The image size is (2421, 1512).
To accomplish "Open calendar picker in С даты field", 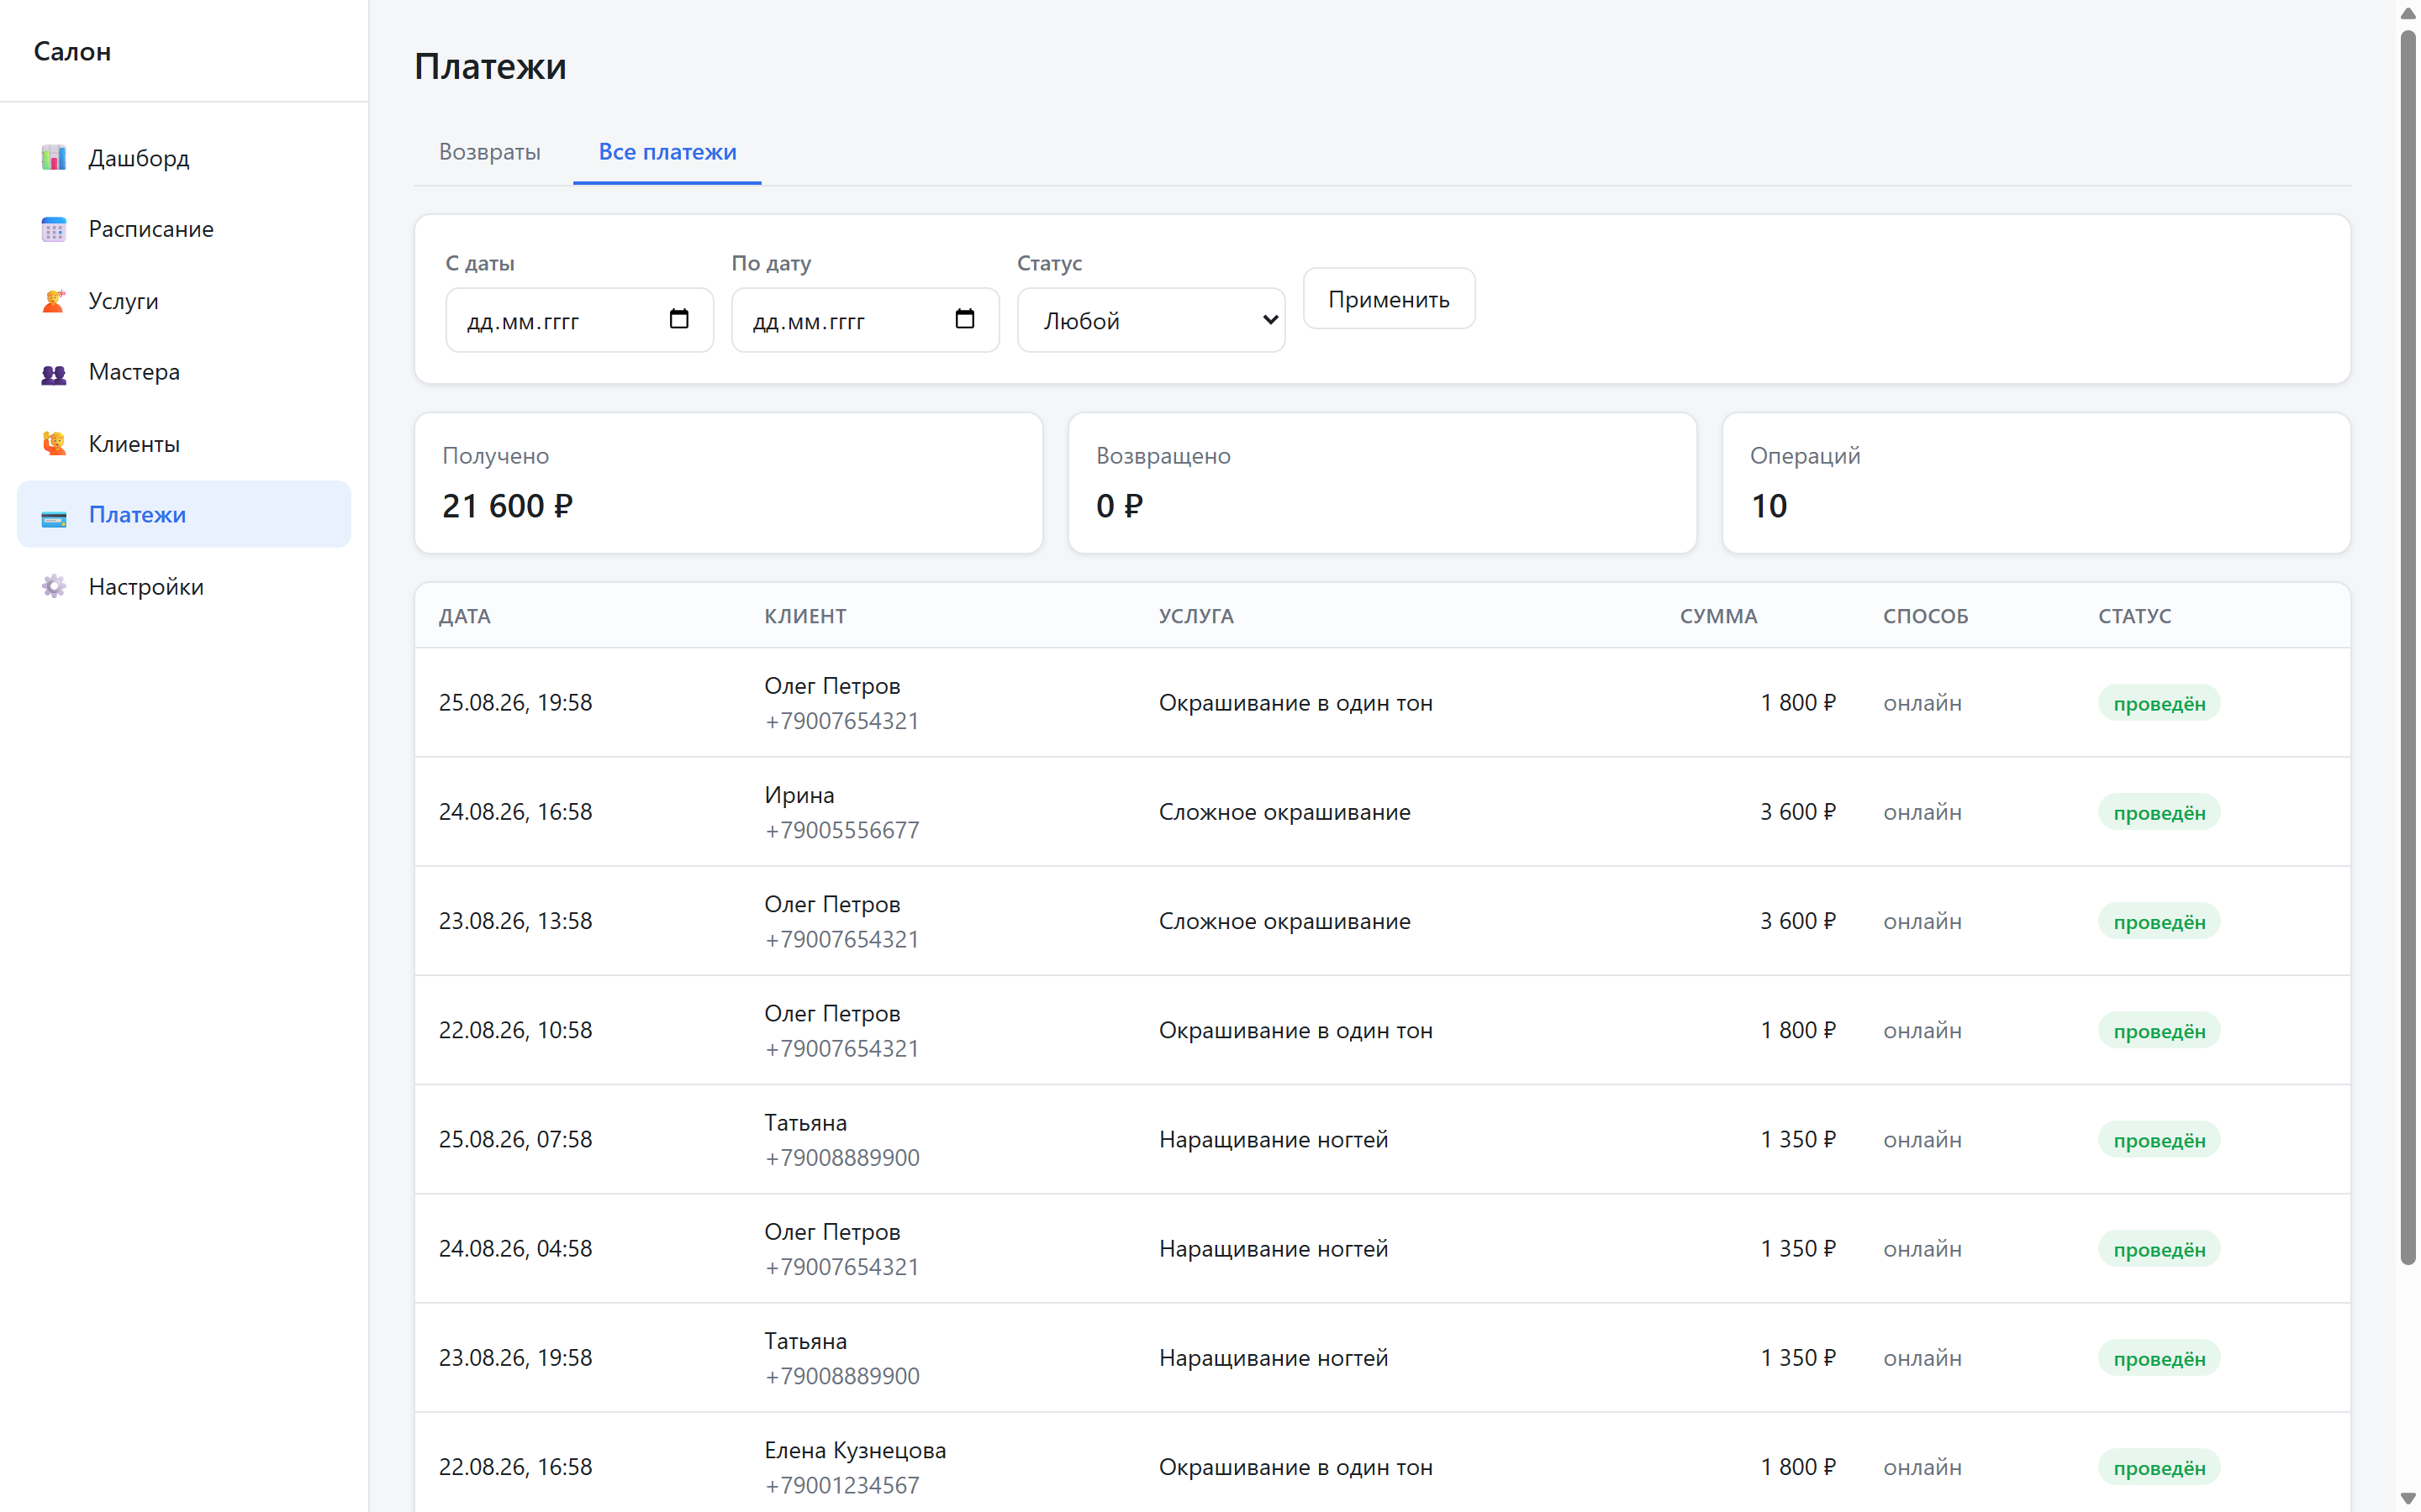I will point(678,319).
